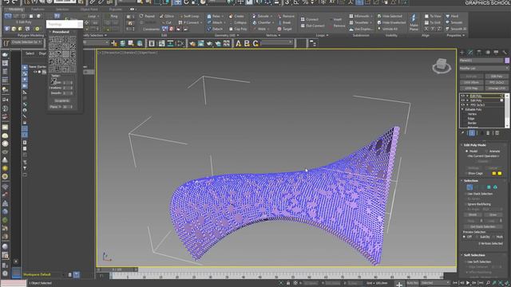Click the Vertices Remove tool
The width and height of the screenshot is (511, 287).
(286, 16)
